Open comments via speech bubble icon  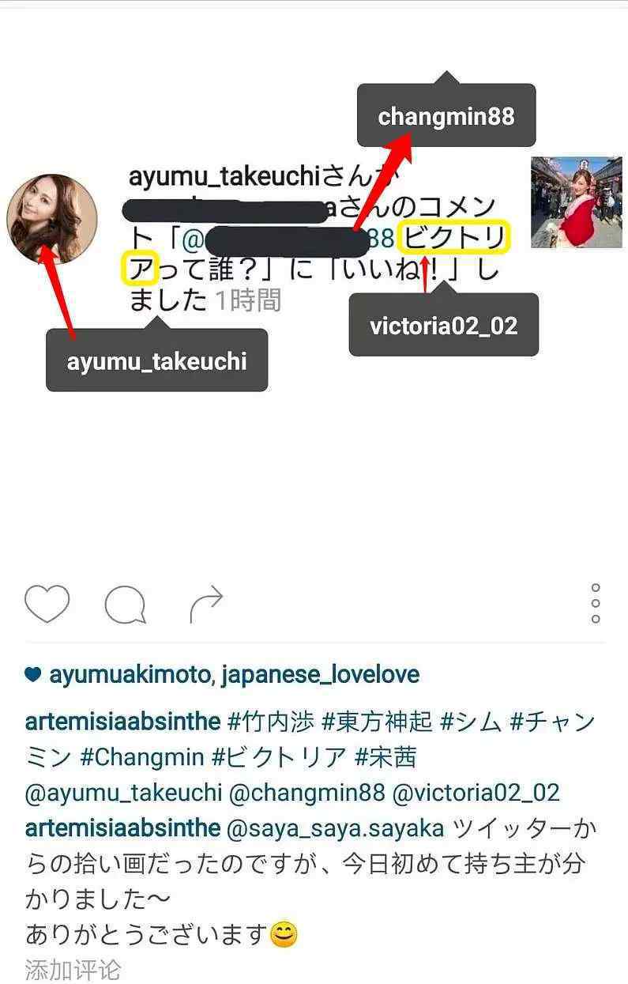tap(126, 605)
